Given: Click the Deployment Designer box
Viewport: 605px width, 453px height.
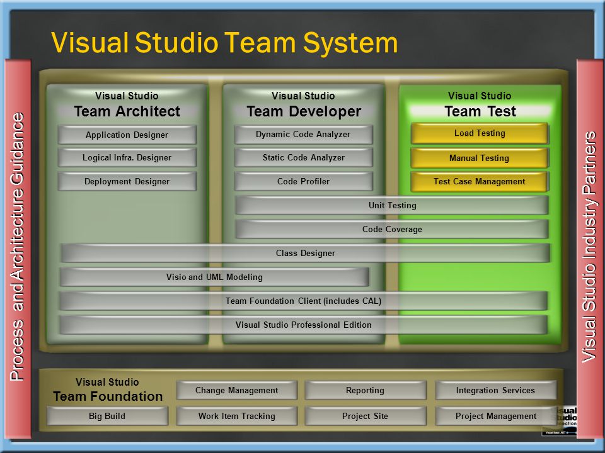Looking at the screenshot, I should [127, 181].
